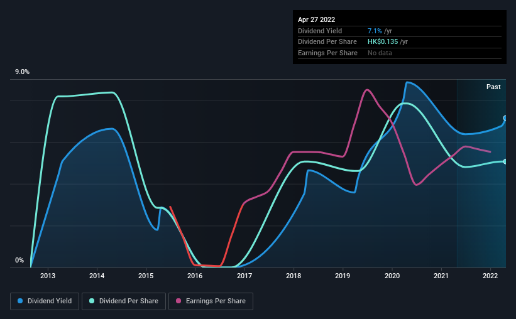This screenshot has height=319, width=516.
Task: Click the 0% y-axis label
Action: point(19,260)
